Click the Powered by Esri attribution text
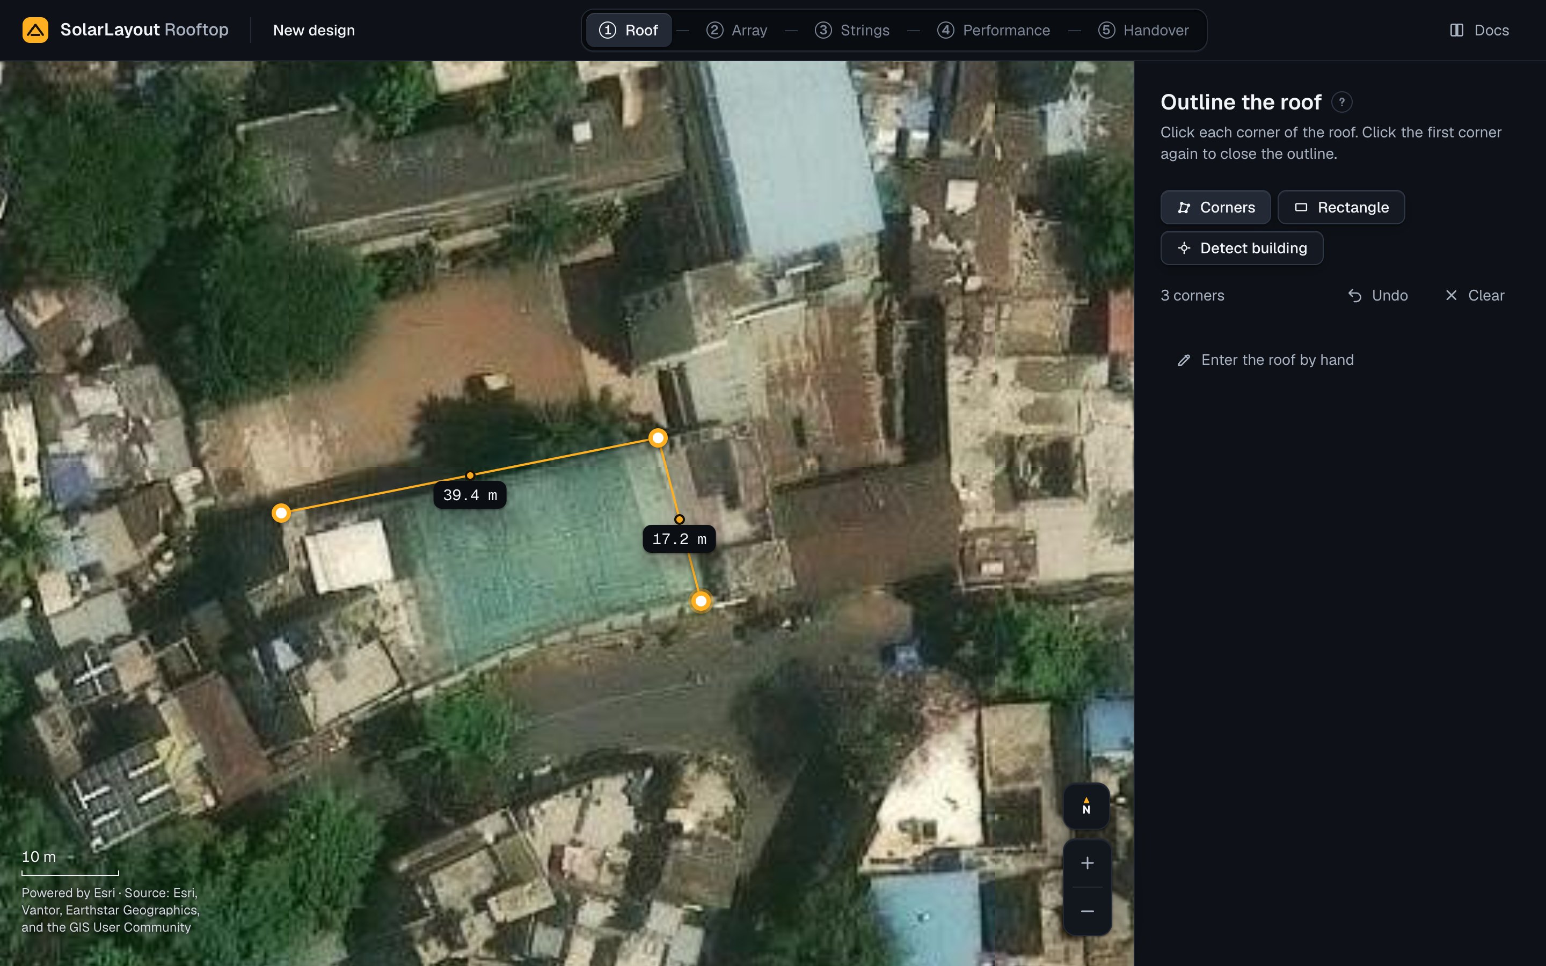Screen dimensions: 1546x966 111,910
